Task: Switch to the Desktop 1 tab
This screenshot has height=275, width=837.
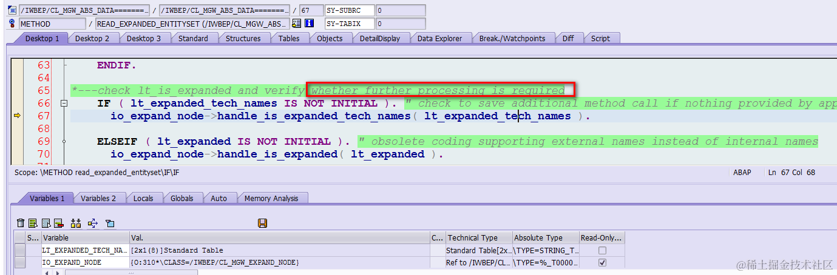Action: [42, 38]
